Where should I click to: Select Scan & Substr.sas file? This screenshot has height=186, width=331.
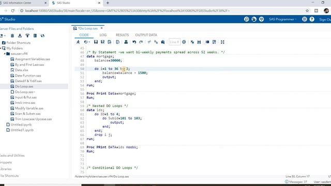coord(27,114)
